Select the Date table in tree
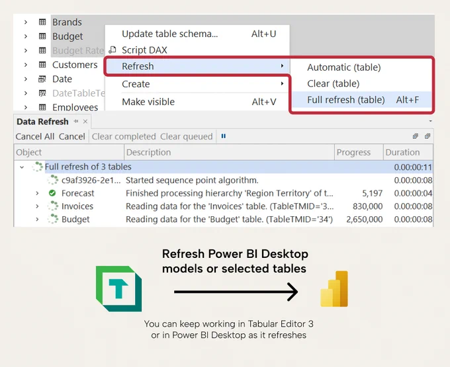The width and height of the screenshot is (450, 367). (x=62, y=79)
